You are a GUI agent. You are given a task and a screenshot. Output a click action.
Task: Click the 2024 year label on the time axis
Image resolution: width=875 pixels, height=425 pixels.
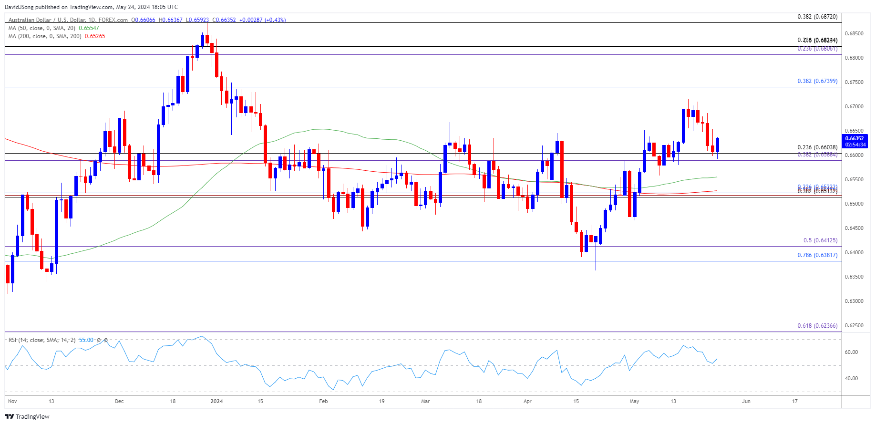click(x=216, y=401)
